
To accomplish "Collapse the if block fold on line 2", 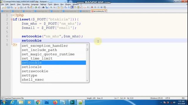I will tap(12, 19).
